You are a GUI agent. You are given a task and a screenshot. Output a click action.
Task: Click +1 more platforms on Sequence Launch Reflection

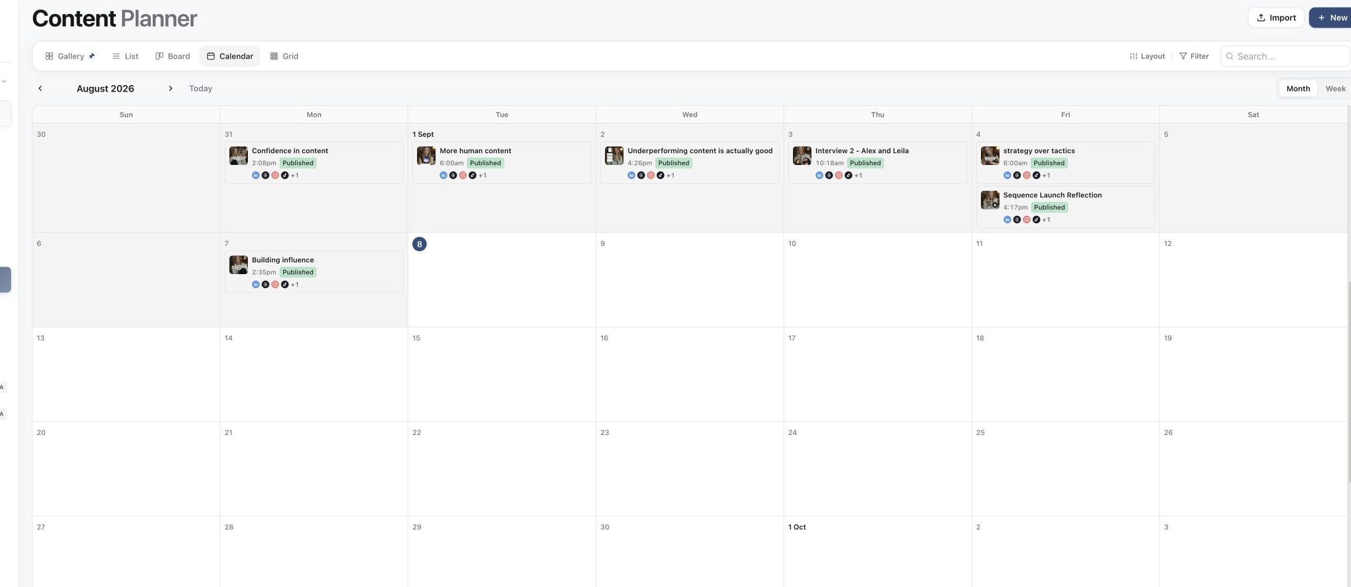click(x=1046, y=220)
